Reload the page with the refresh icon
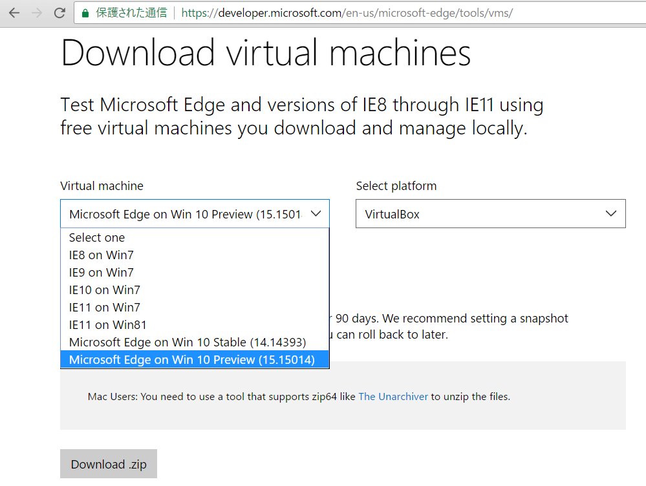 pyautogui.click(x=59, y=13)
